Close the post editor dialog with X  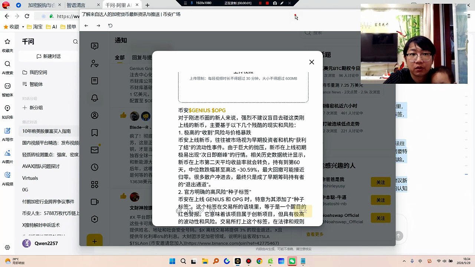click(x=312, y=62)
